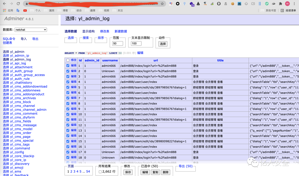Open the 编辑 link for row id 4
This screenshot has height=176, width=299.
74,82
